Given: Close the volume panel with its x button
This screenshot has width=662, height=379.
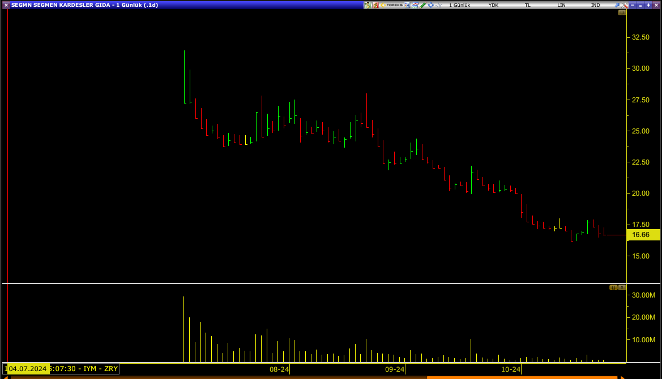Looking at the screenshot, I should [x=621, y=287].
